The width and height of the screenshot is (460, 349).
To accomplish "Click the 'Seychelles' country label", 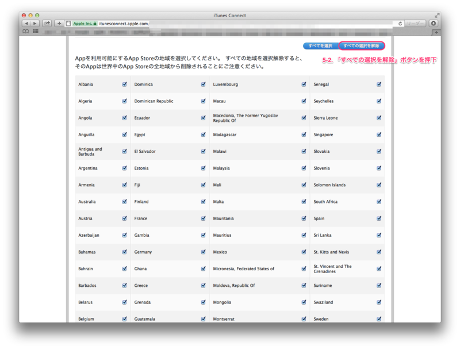I will (324, 101).
